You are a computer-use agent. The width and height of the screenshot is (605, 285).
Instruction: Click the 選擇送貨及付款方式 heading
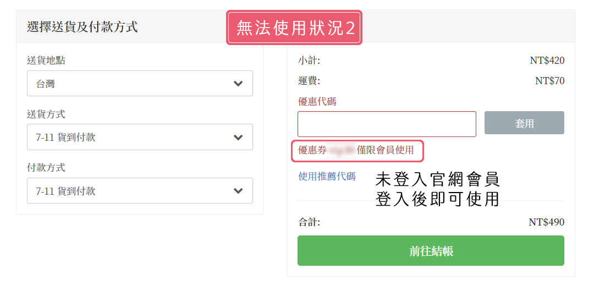click(x=82, y=26)
